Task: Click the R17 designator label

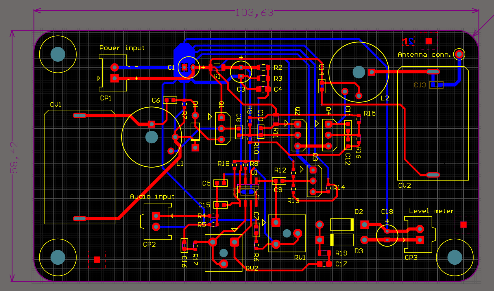Action: [195, 260]
